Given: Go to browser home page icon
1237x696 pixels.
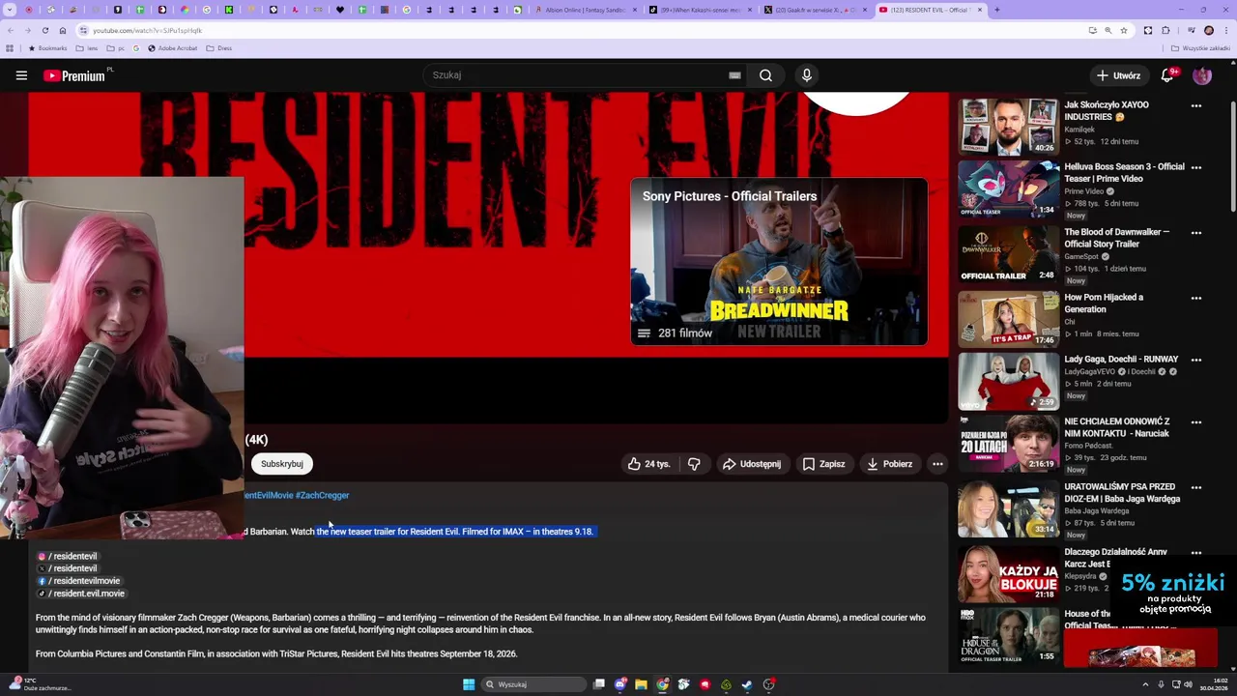Looking at the screenshot, I should pos(63,30).
